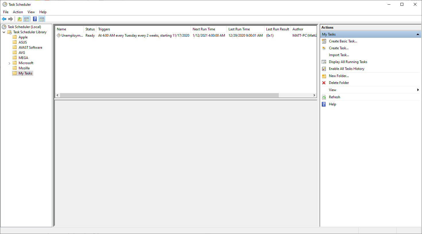Sort by the Last Run Time column header

tap(245, 29)
